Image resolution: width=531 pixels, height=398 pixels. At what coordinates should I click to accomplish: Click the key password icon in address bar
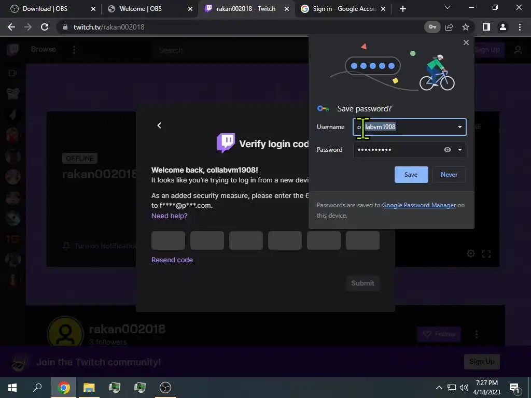[432, 27]
